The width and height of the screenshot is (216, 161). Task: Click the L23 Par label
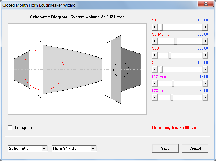159,91
